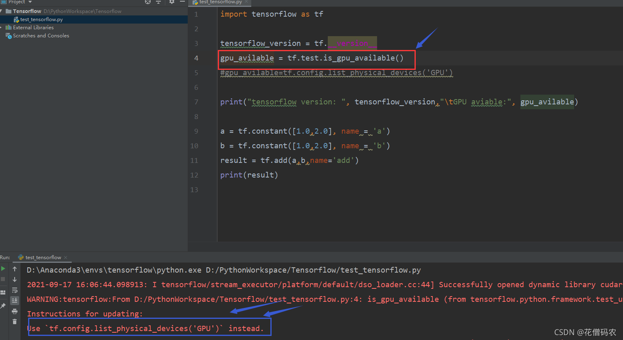Click the 'Successfully opened dynamic library' log line

pyautogui.click(x=325, y=285)
